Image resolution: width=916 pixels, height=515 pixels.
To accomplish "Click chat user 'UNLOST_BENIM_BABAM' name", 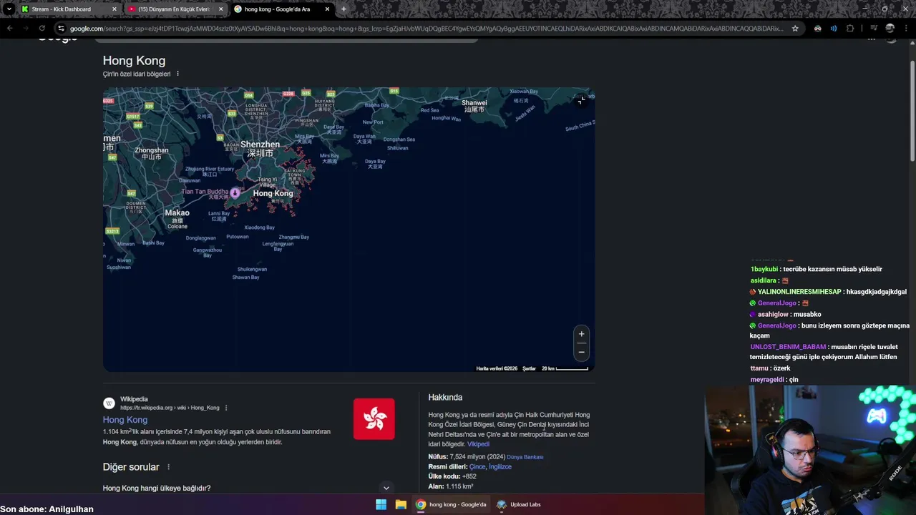I will 788,347.
